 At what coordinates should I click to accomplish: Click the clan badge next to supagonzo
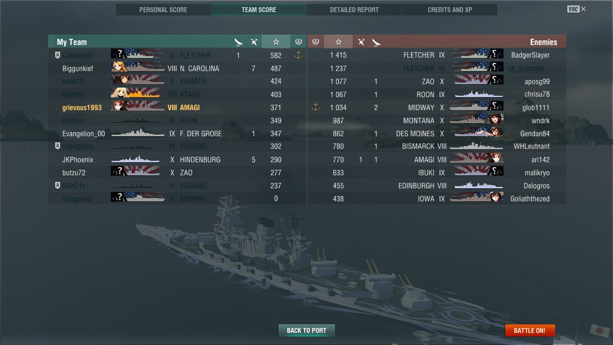tap(57, 146)
